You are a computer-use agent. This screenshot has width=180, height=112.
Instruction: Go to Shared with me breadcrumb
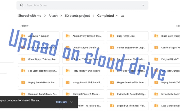click(x=30, y=16)
